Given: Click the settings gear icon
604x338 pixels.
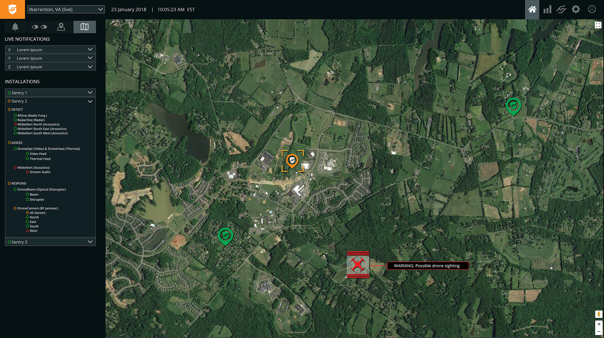Looking at the screenshot, I should click(x=576, y=9).
